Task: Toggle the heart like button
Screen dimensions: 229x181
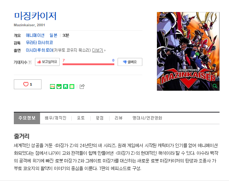Action: click(x=28, y=84)
